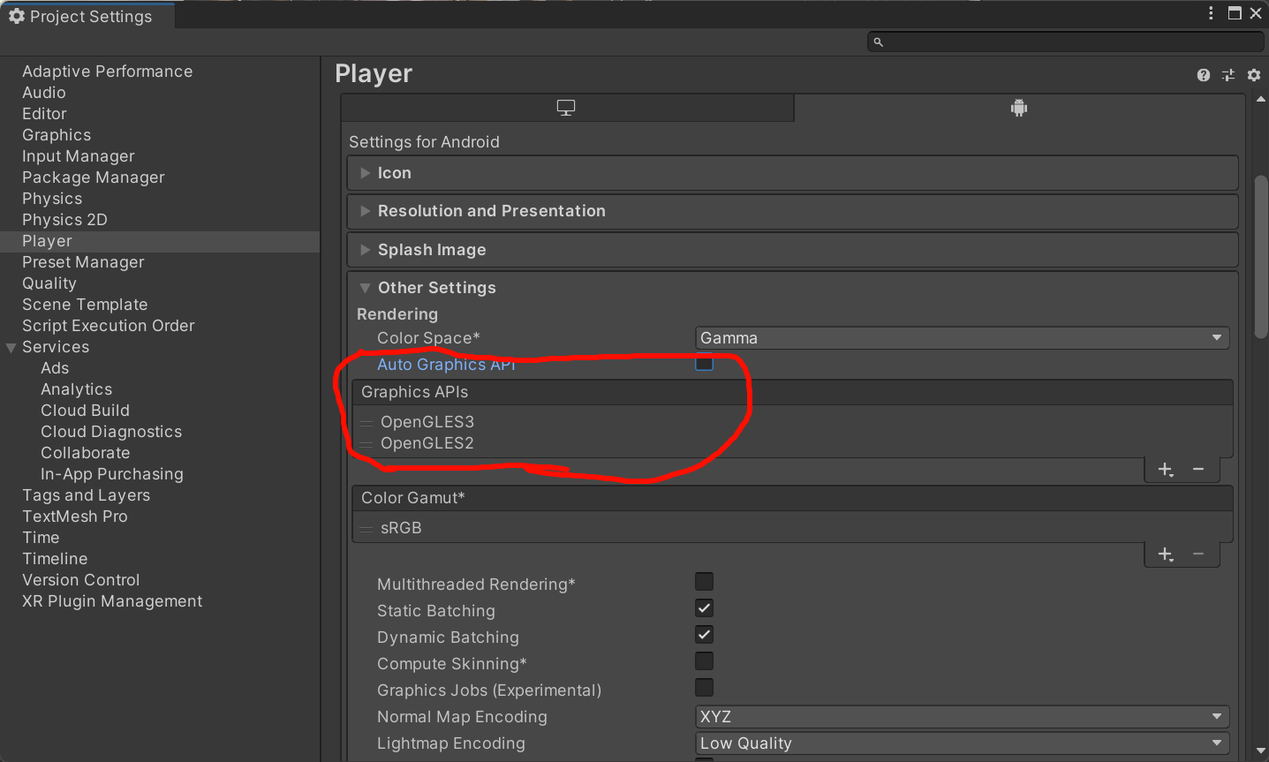Select the Project Settings window tab
The image size is (1269, 762).
pos(87,16)
